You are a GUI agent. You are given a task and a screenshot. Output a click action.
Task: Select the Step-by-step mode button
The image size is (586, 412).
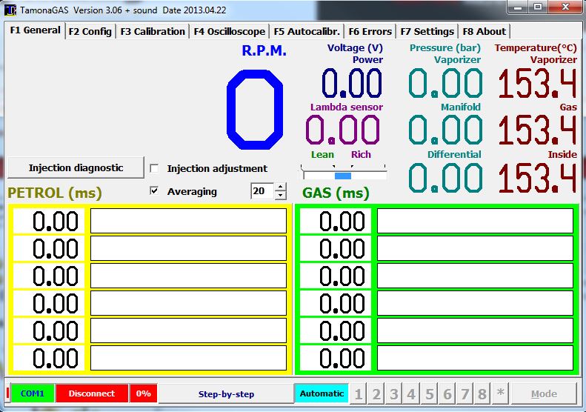(226, 393)
